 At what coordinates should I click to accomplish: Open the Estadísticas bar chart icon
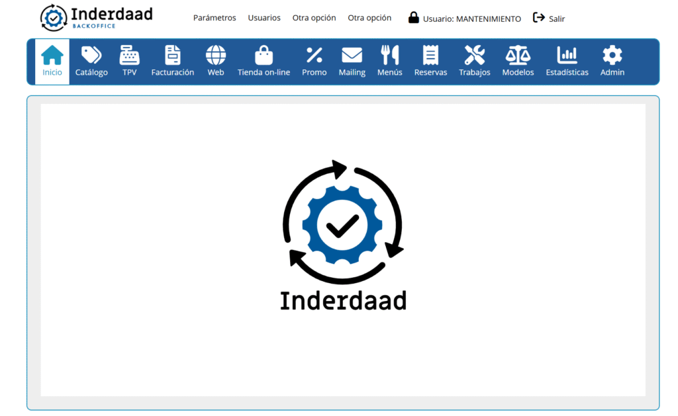tap(567, 56)
